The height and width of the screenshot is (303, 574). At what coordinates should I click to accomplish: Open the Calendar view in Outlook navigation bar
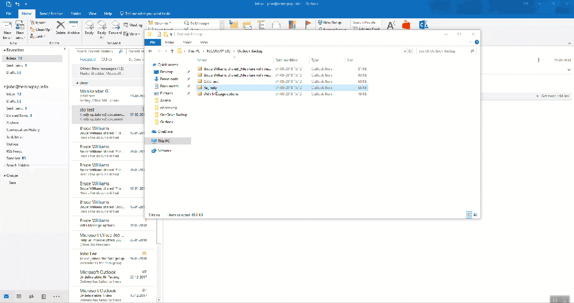[x=19, y=296]
